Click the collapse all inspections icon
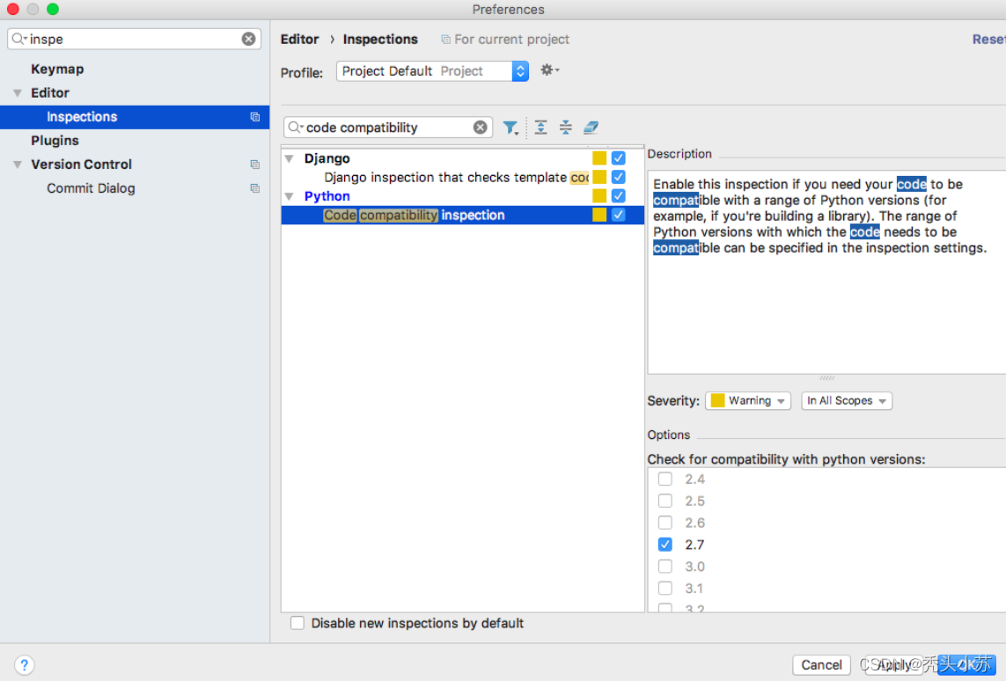This screenshot has width=1006, height=681. 565,127
